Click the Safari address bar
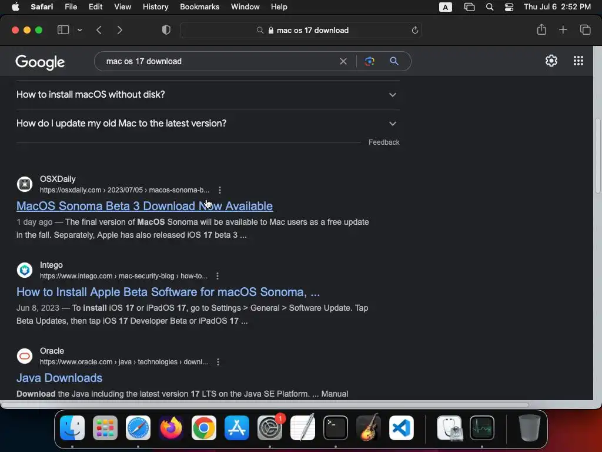 coord(301,30)
